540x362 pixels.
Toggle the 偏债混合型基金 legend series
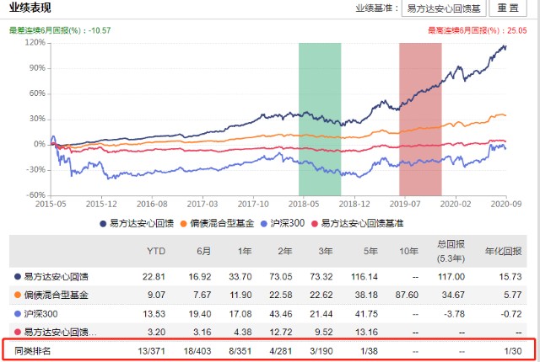[217, 224]
